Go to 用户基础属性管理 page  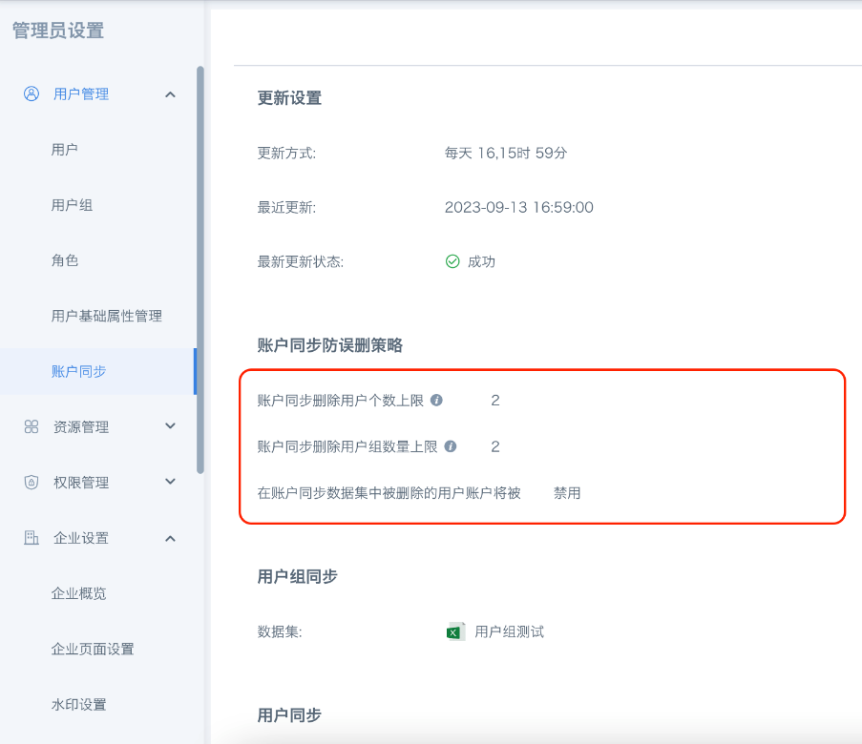click(x=106, y=316)
